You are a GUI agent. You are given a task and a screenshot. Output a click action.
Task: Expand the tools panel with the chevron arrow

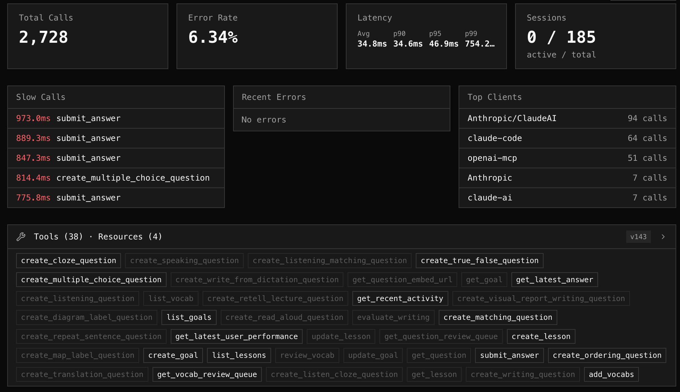tap(663, 237)
